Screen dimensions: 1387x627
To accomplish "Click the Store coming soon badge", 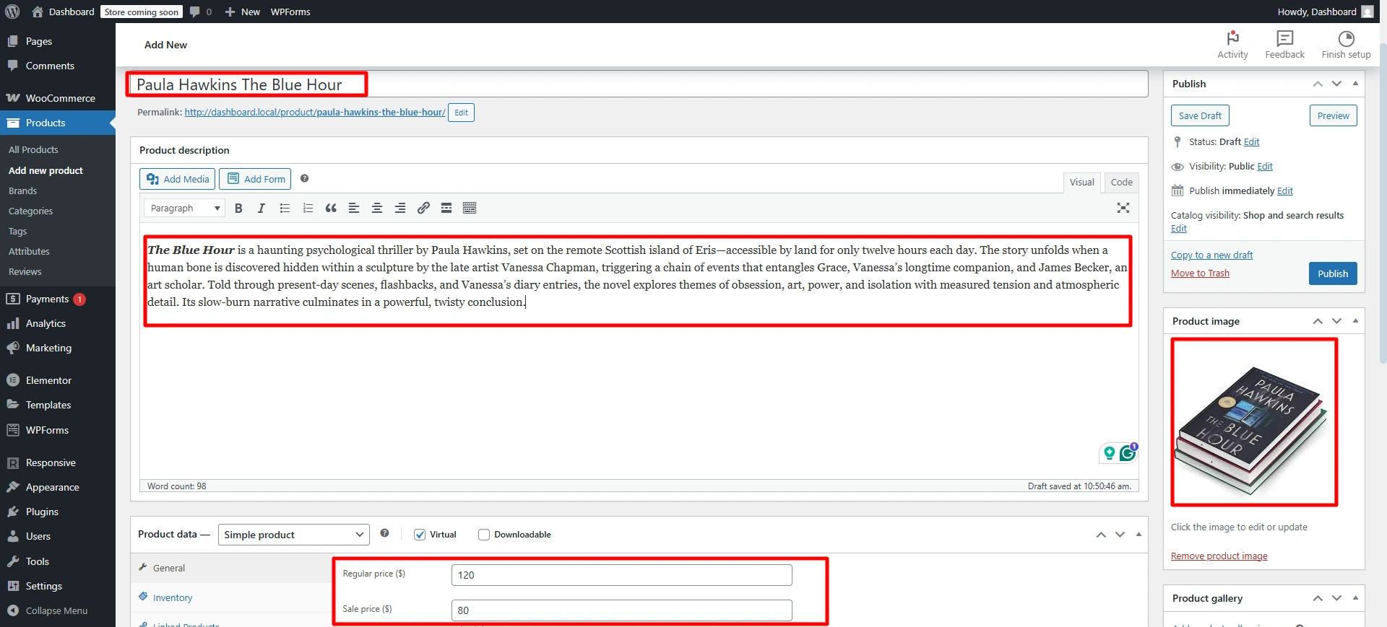I will click(x=142, y=12).
